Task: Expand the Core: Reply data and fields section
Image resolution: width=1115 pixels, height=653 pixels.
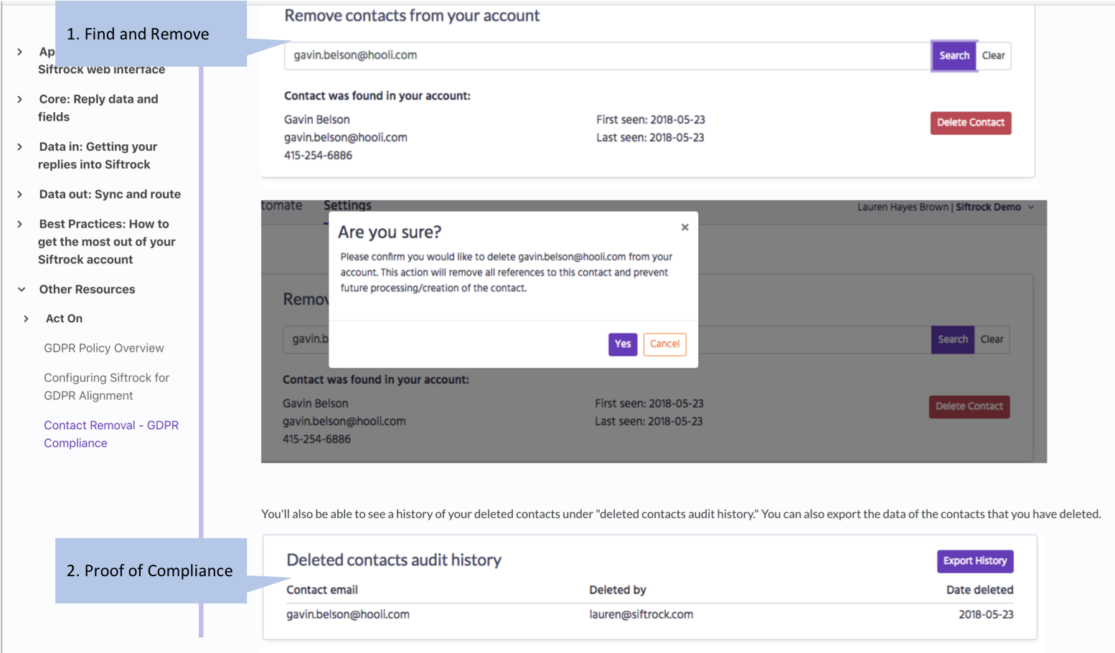Action: pos(20,99)
